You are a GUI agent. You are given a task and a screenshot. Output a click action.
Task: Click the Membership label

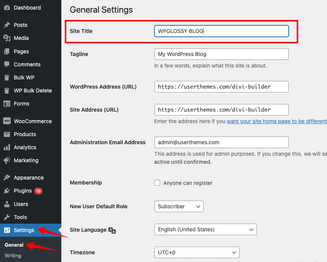(x=86, y=183)
